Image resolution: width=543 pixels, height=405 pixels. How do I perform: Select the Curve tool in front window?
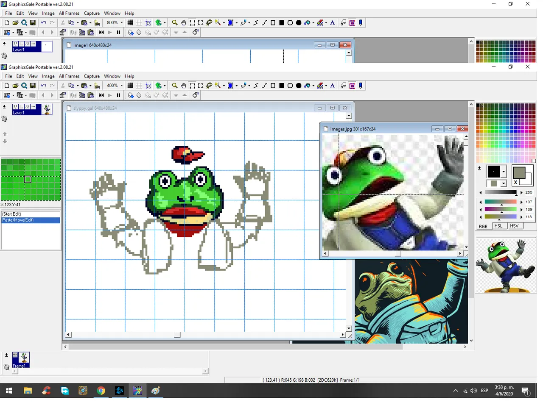pos(264,86)
